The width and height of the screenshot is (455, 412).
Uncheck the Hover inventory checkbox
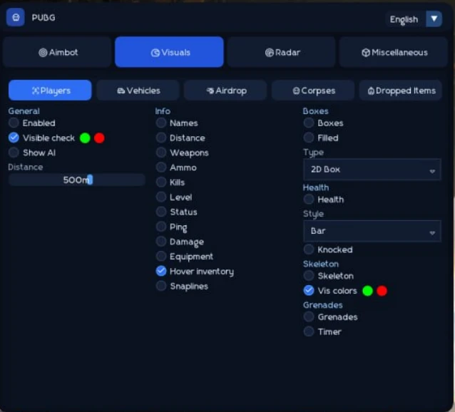tap(161, 271)
